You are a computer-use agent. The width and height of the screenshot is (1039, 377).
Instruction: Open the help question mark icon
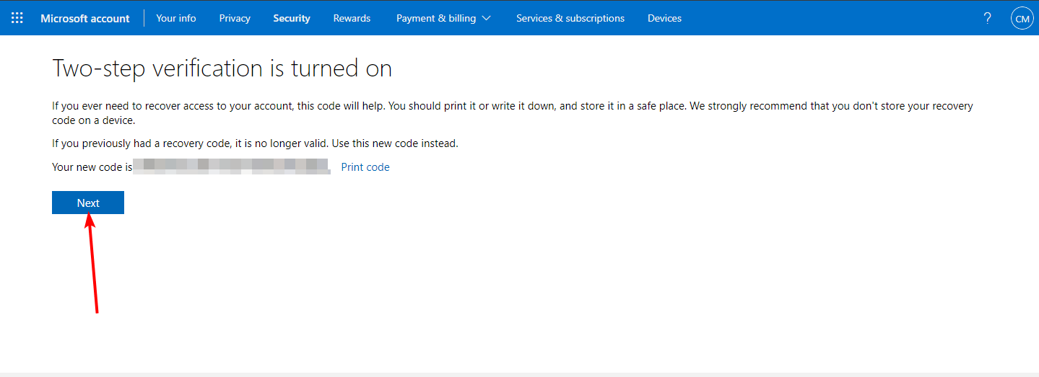pyautogui.click(x=987, y=18)
